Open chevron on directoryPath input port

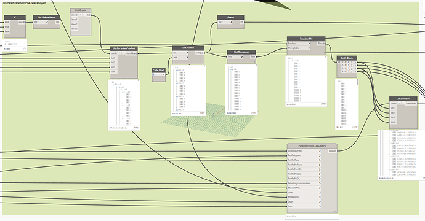click(x=320, y=151)
